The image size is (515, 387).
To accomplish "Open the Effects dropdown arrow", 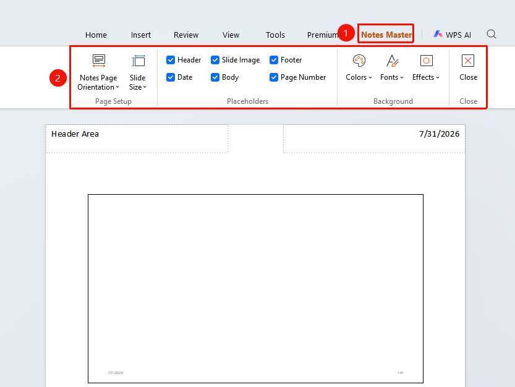I will [438, 77].
